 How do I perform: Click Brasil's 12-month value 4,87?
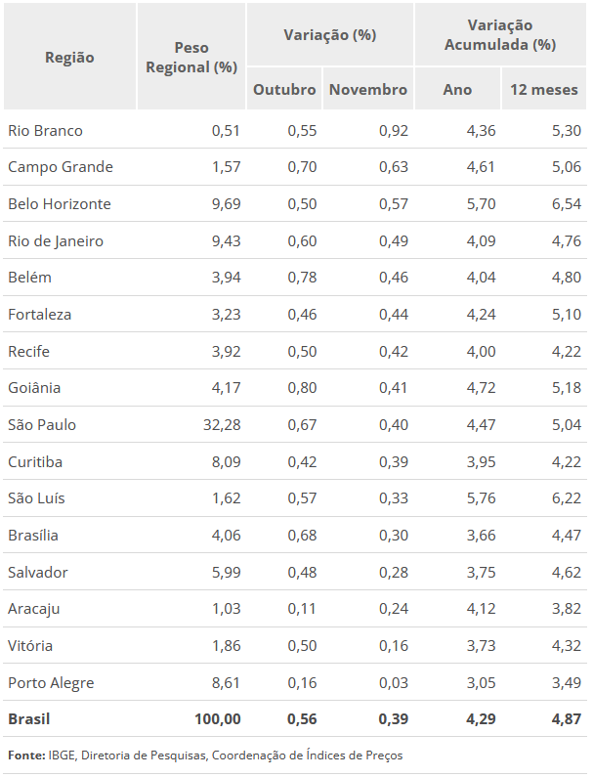pos(564,719)
